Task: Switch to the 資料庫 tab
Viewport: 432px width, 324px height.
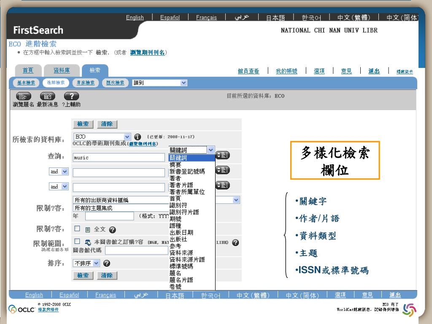Action: point(62,70)
